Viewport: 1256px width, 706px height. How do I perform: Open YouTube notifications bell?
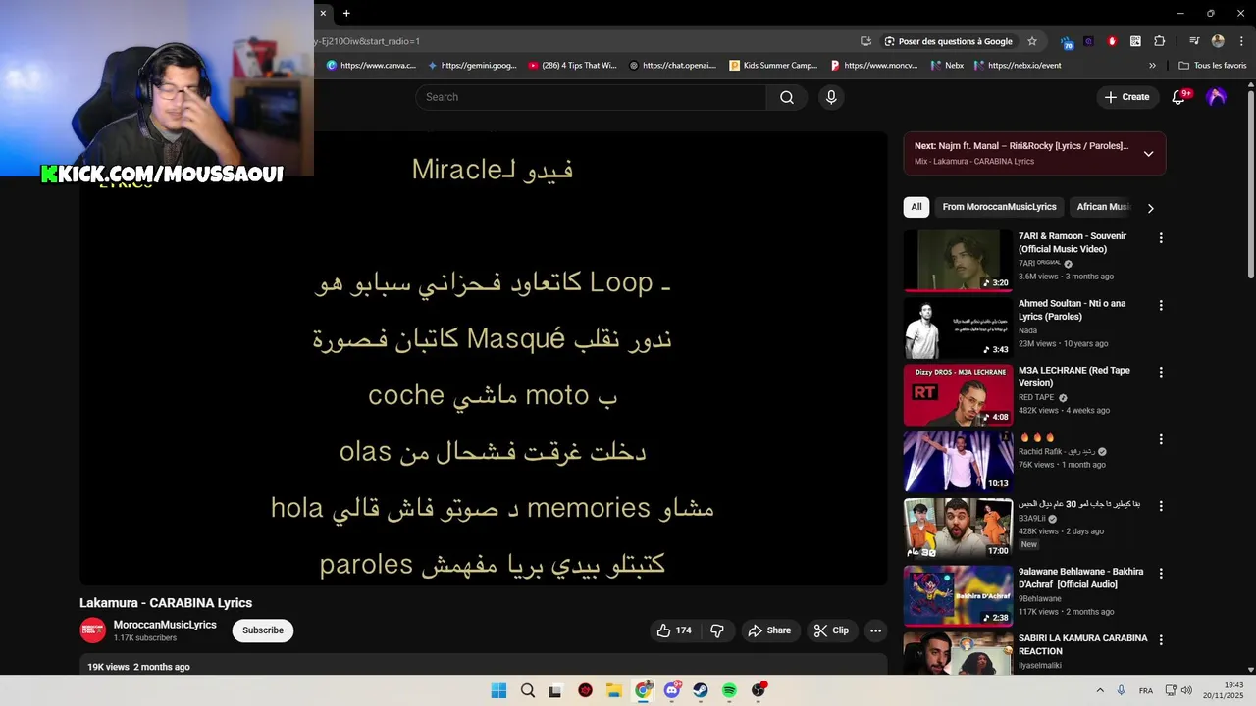[x=1179, y=97]
